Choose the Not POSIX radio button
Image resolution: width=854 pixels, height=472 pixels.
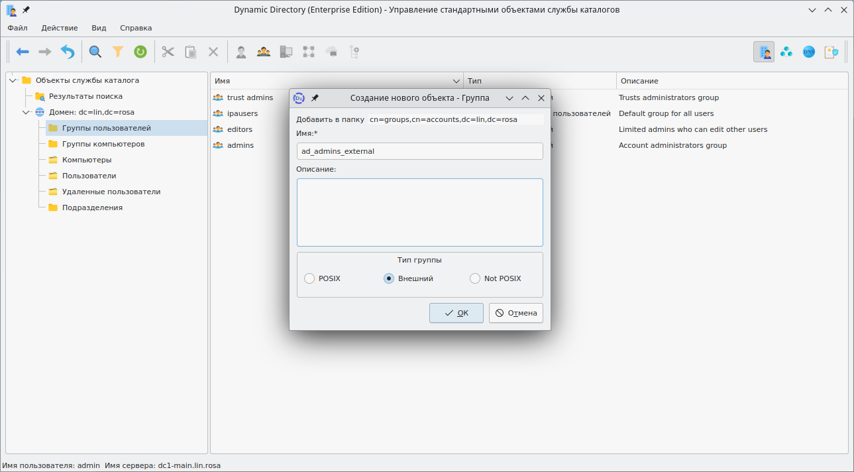pos(475,278)
